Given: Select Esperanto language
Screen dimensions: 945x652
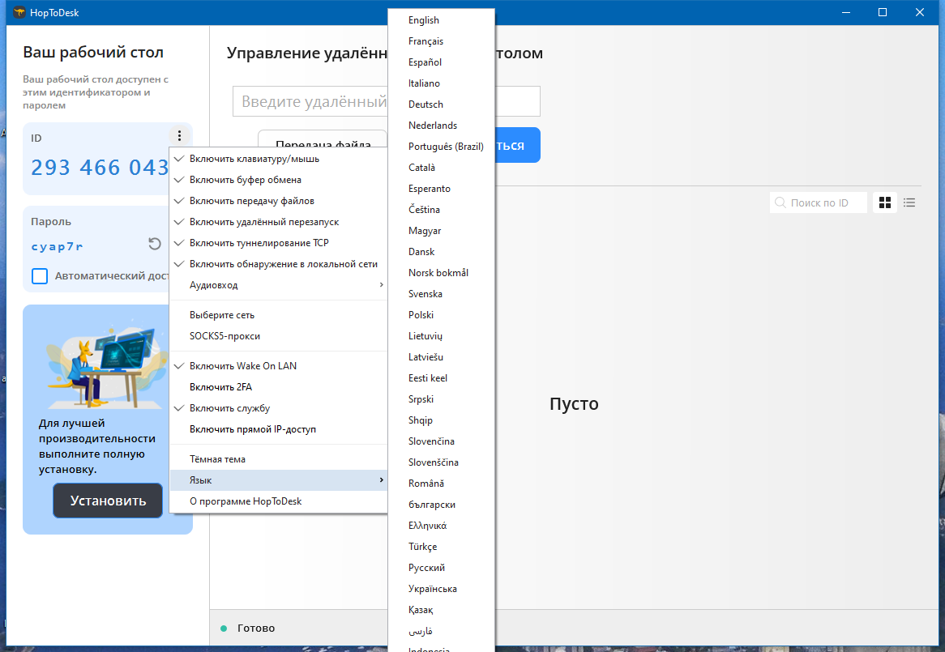Looking at the screenshot, I should coord(441,189).
